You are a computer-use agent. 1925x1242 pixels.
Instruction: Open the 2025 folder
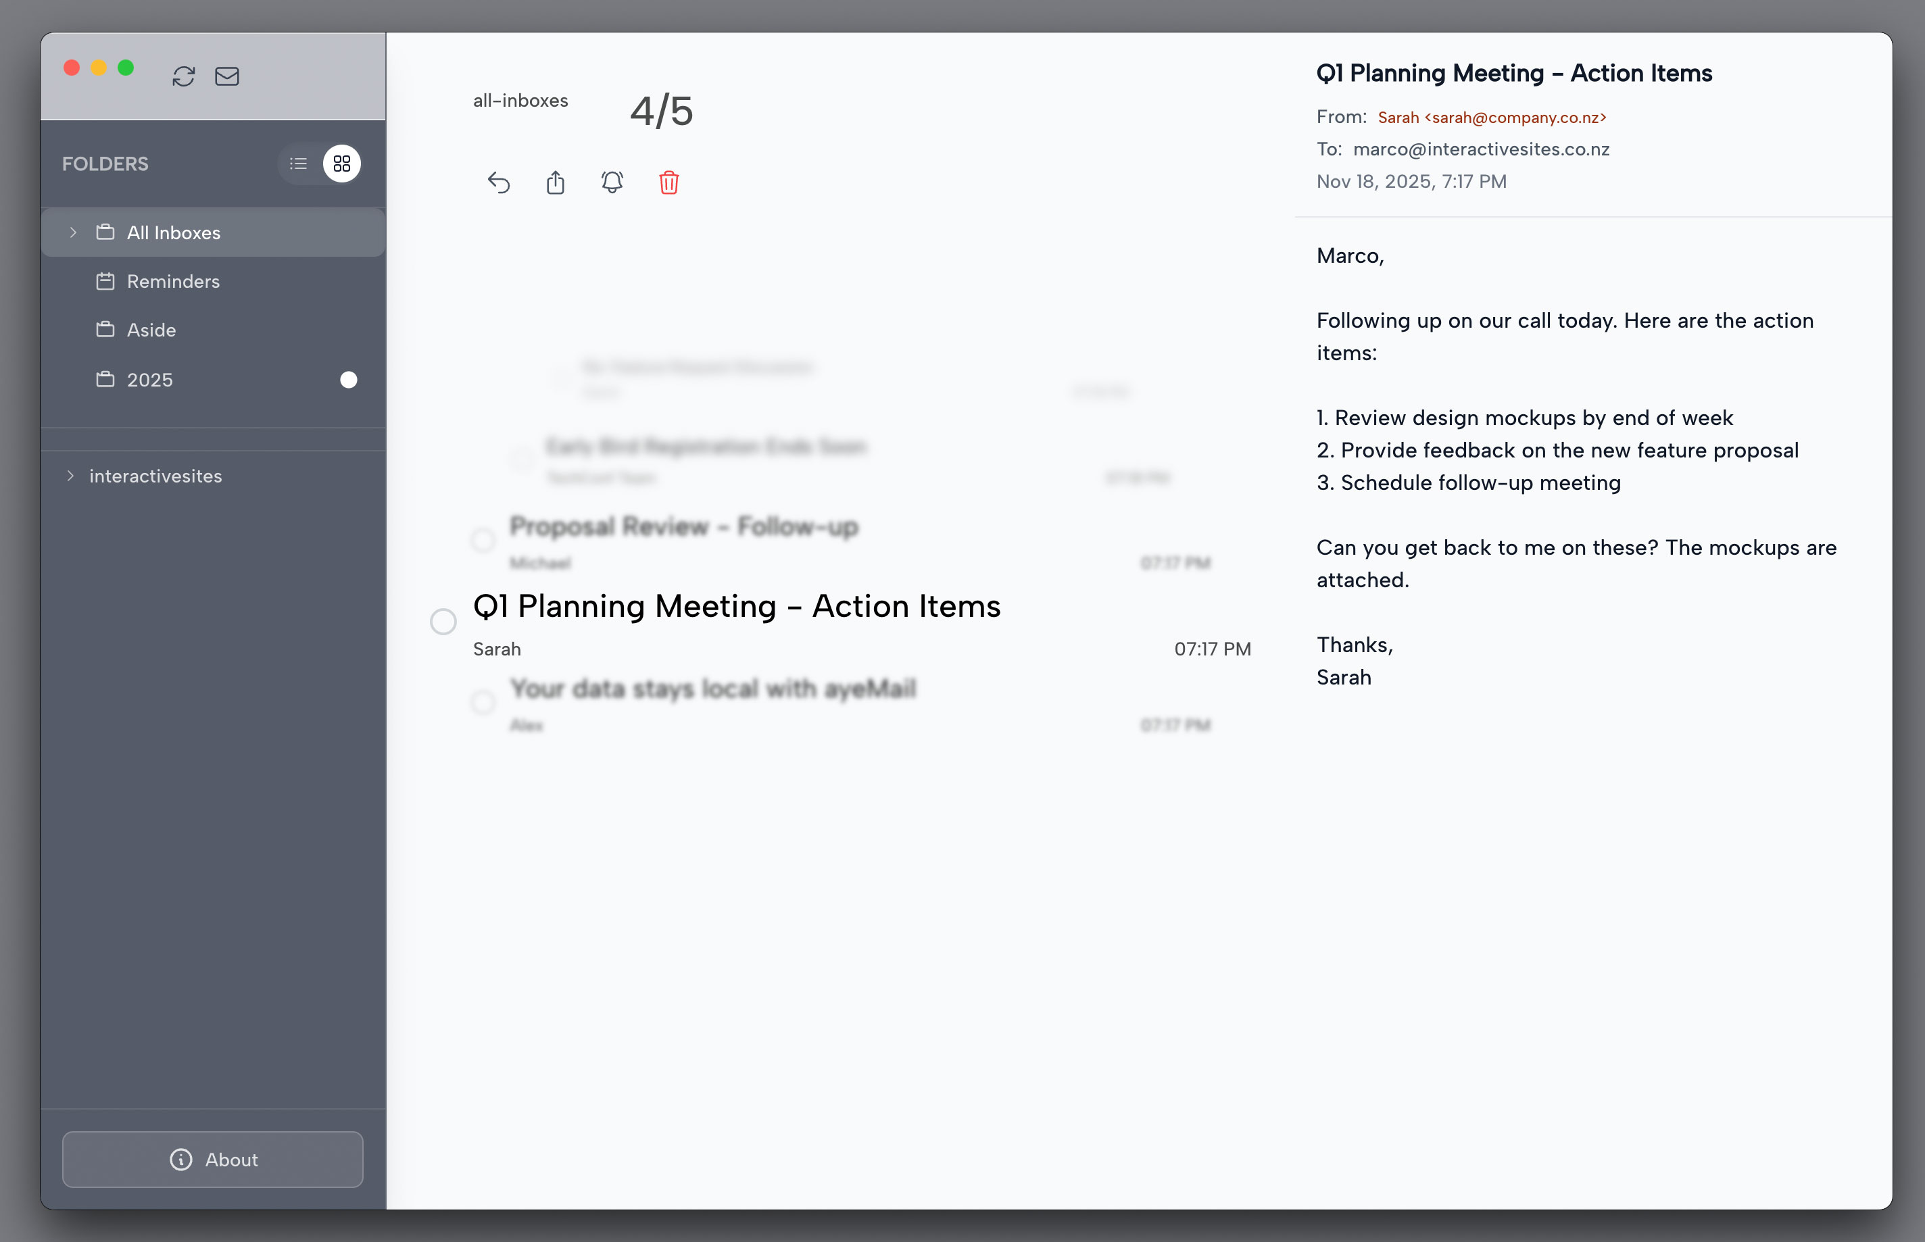[x=150, y=379]
